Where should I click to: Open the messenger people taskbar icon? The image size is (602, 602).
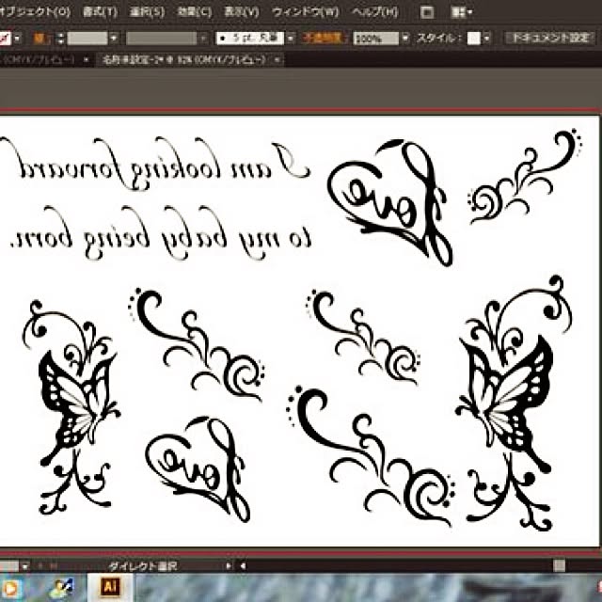pos(61,589)
